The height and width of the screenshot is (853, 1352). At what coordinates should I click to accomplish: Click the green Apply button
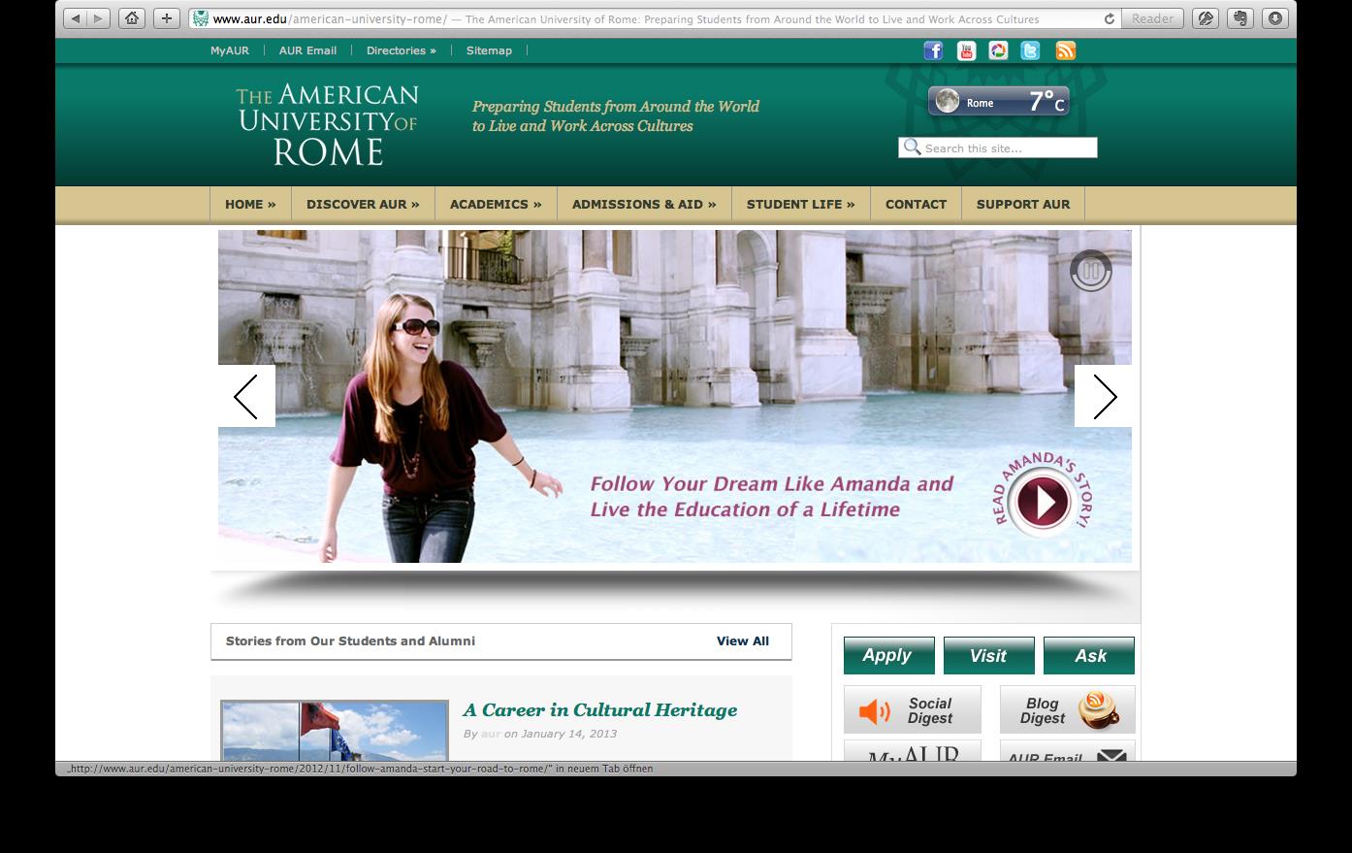coord(888,655)
